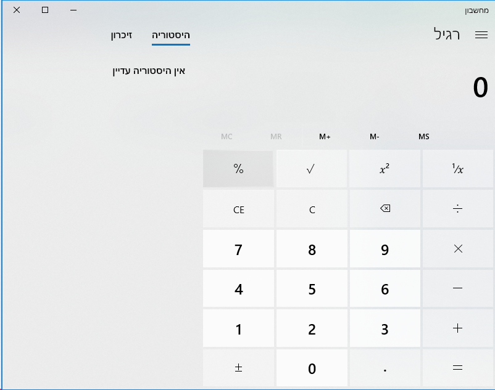Click the C clear button
The height and width of the screenshot is (390, 495).
coord(312,208)
